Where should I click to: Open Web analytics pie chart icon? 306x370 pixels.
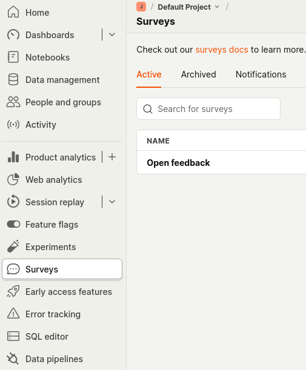[x=13, y=180]
